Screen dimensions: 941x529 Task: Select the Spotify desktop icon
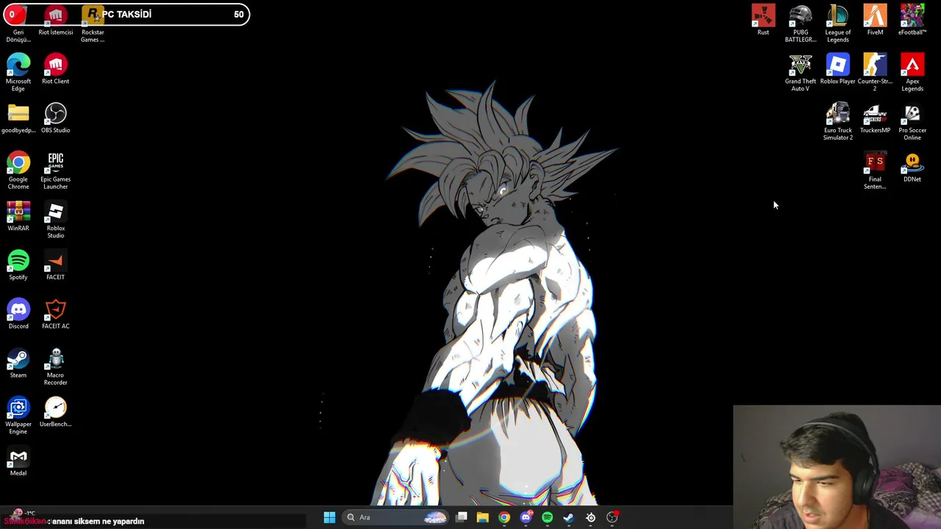pos(18,264)
